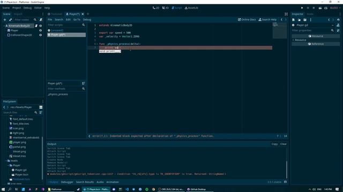Switch to the Node tab
The image size is (343, 192).
click(310, 14)
